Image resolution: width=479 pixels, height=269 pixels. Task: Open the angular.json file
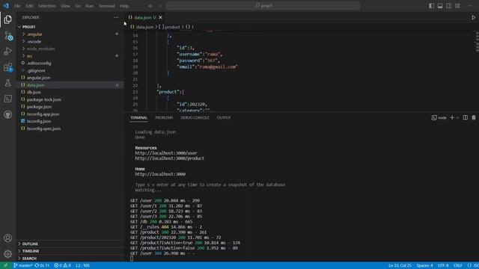point(70,78)
